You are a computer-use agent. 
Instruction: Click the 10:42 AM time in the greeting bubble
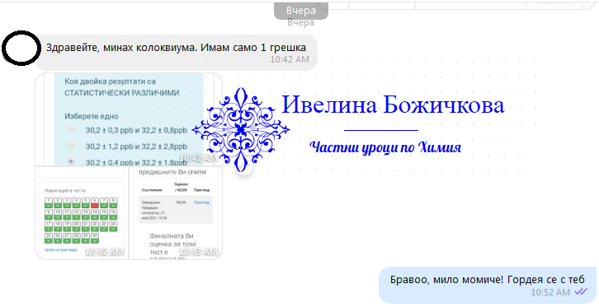(x=290, y=59)
